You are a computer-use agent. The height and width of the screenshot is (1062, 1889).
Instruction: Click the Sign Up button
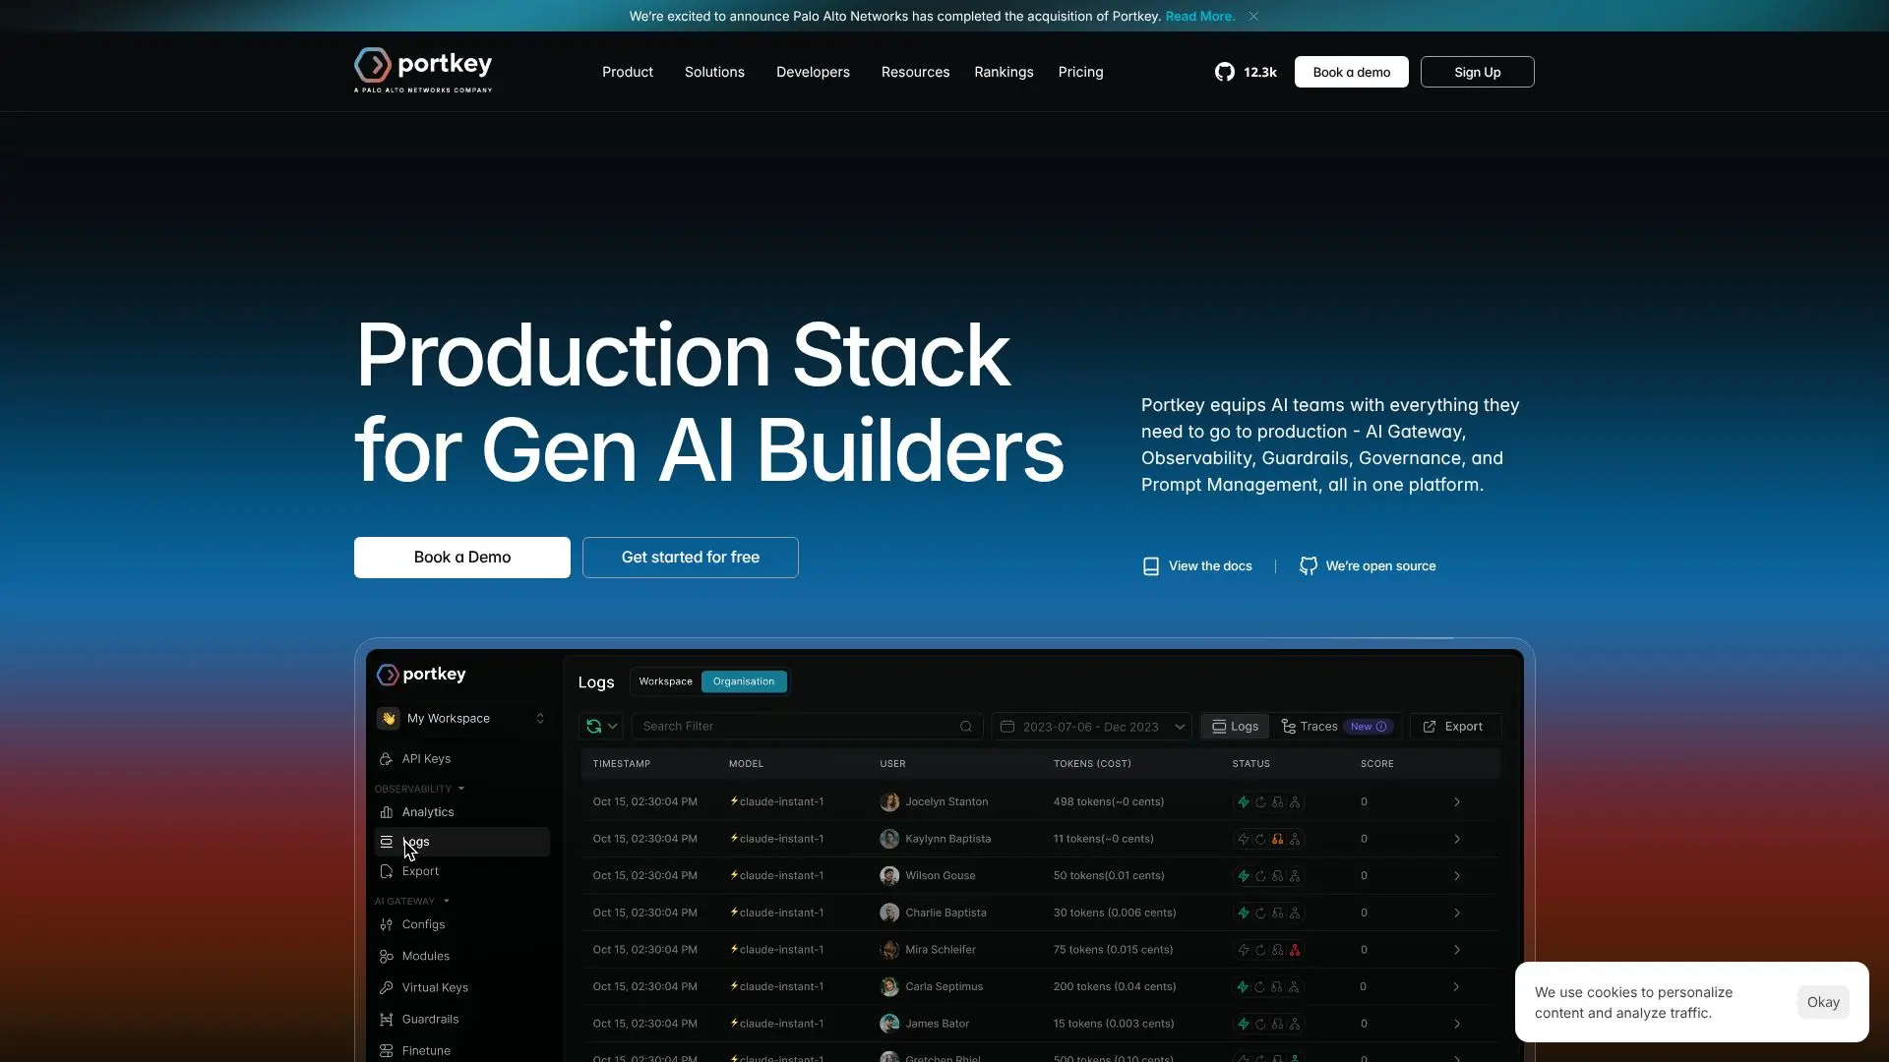tap(1477, 72)
